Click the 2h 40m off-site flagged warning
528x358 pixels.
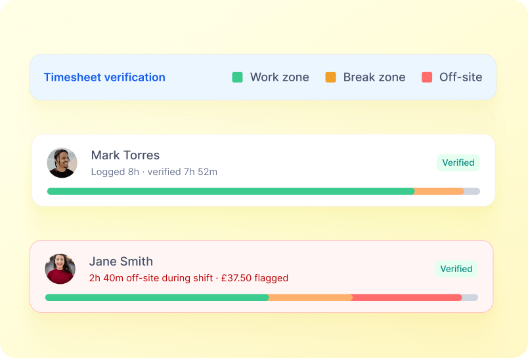point(188,278)
